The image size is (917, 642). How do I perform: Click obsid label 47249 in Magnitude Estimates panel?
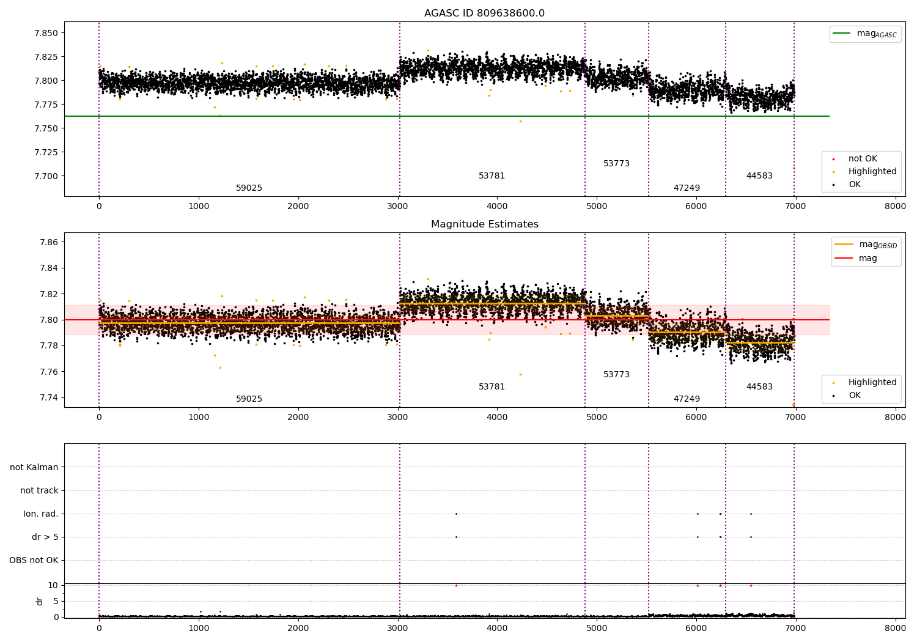point(687,399)
